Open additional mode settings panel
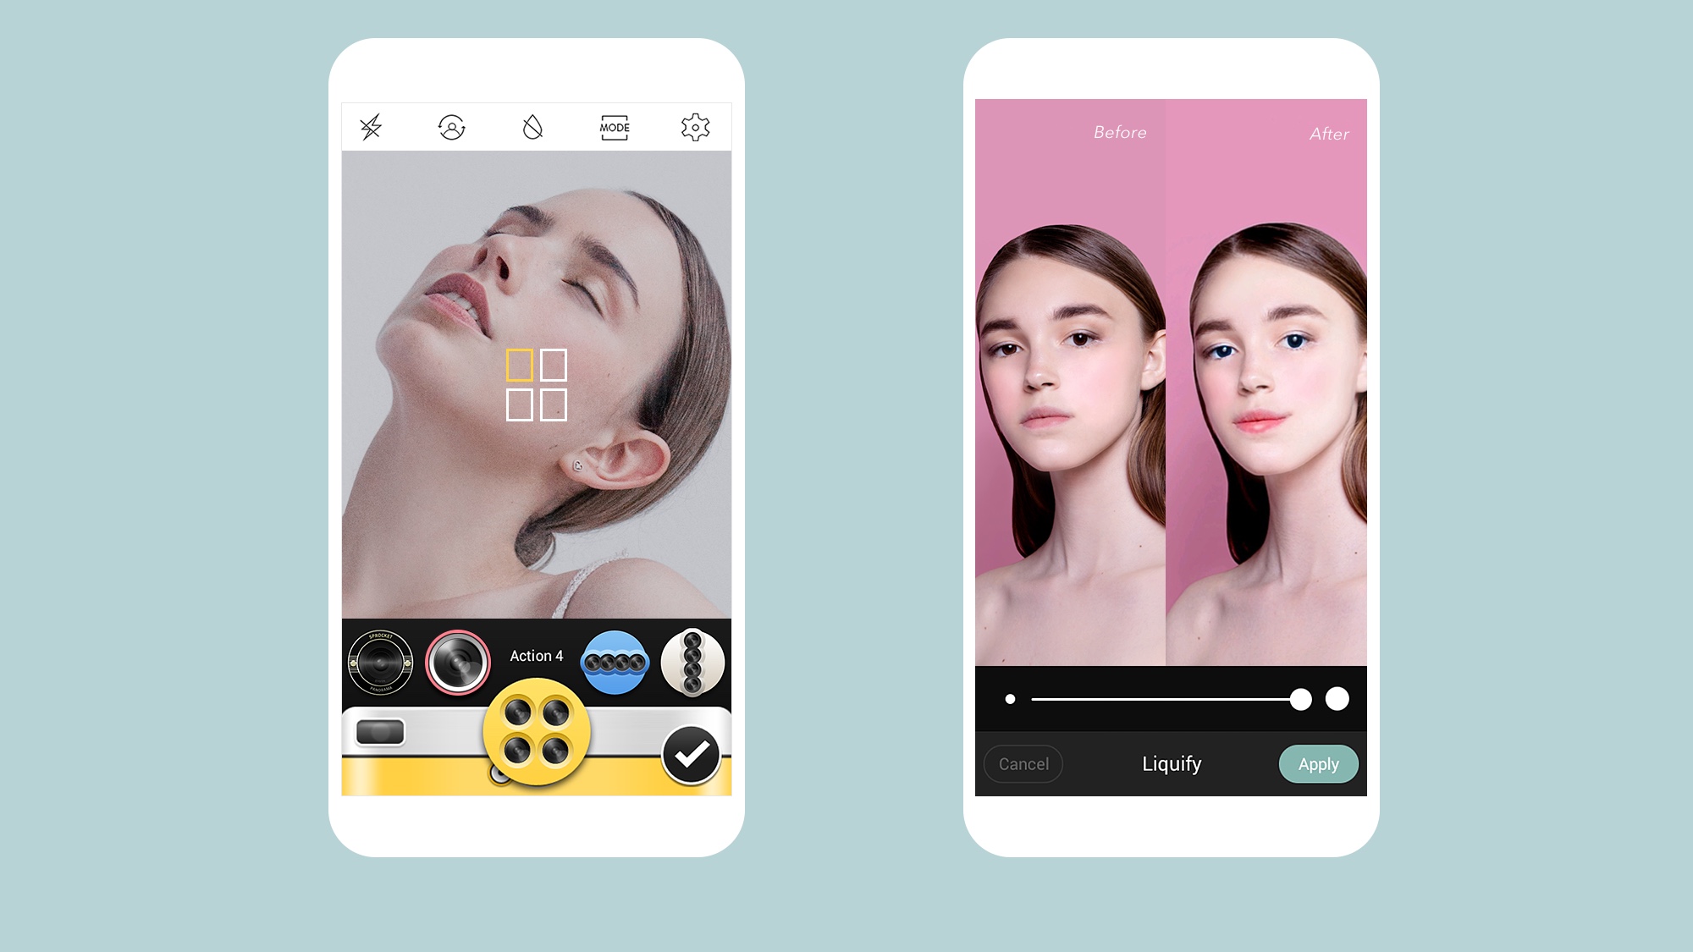This screenshot has width=1693, height=952. (614, 128)
